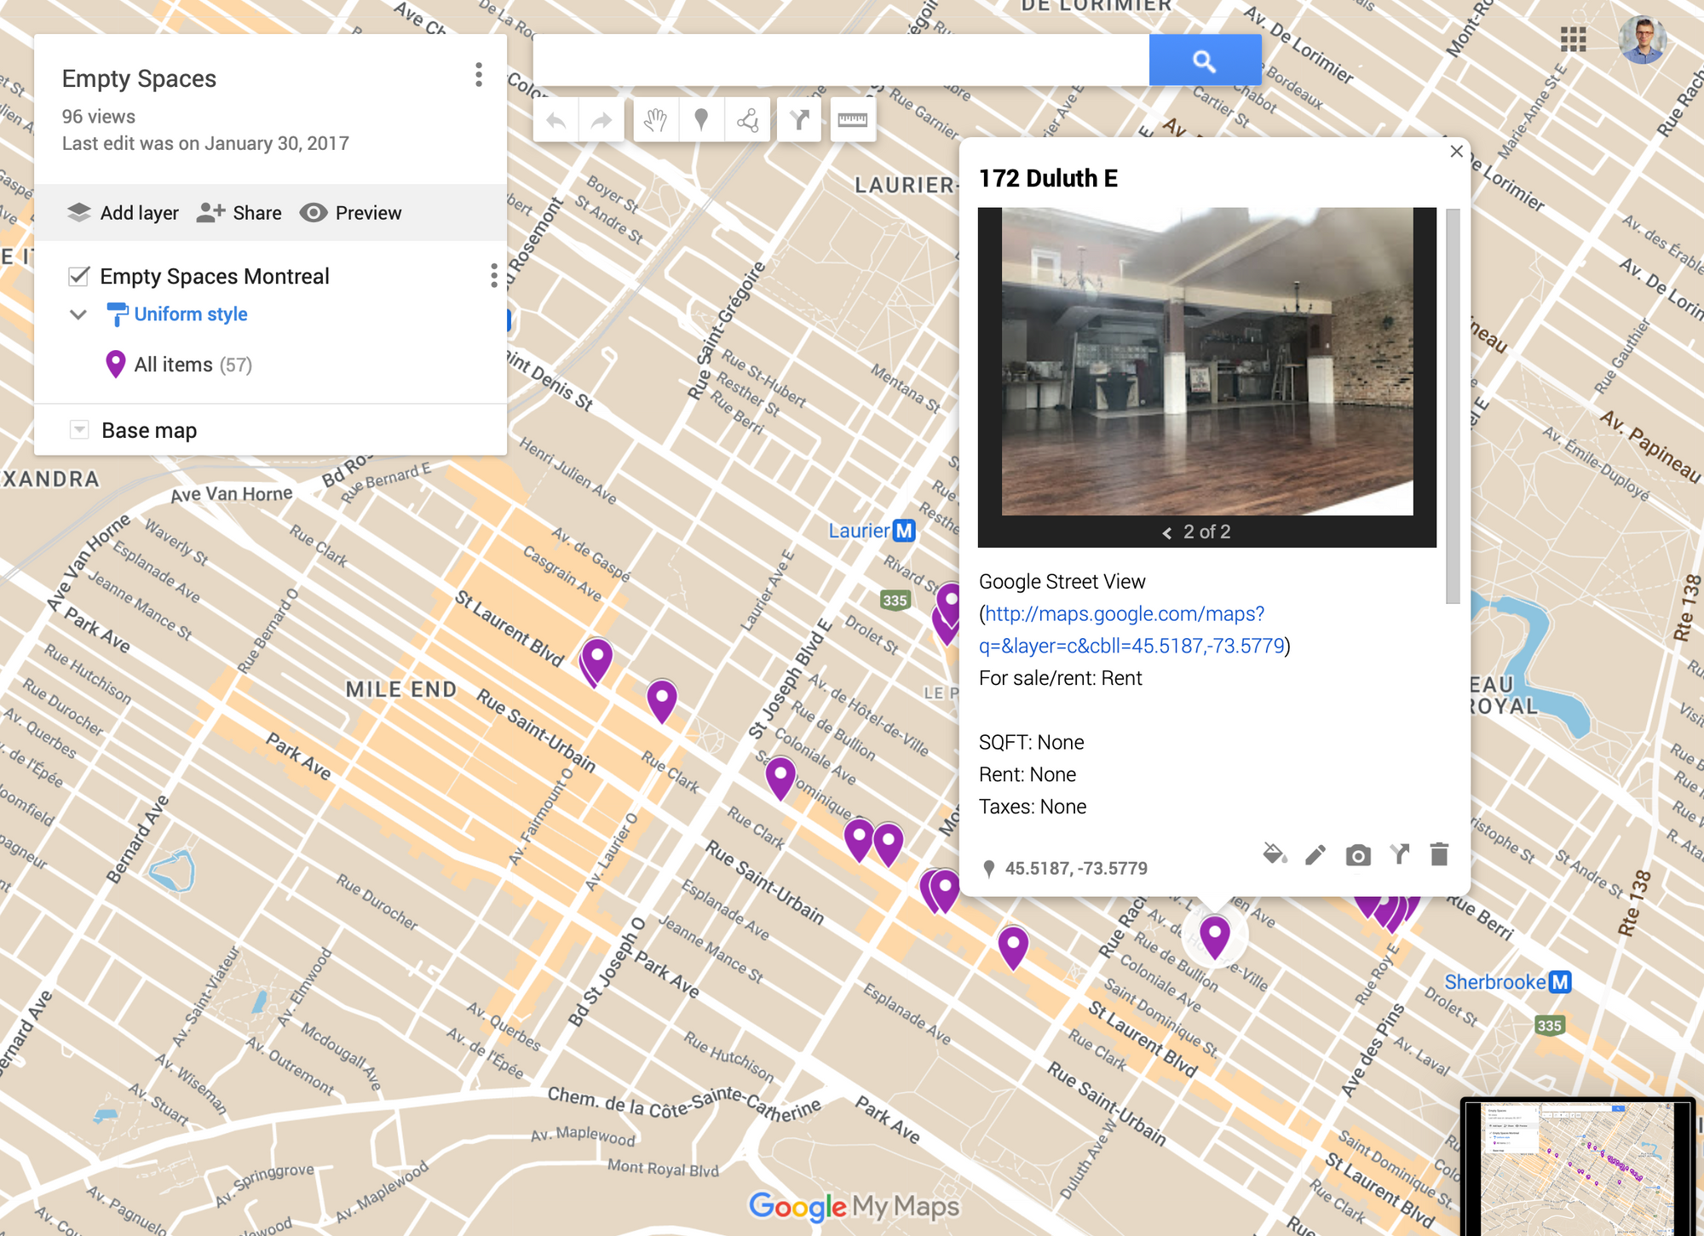Click the Base map label

tap(149, 430)
